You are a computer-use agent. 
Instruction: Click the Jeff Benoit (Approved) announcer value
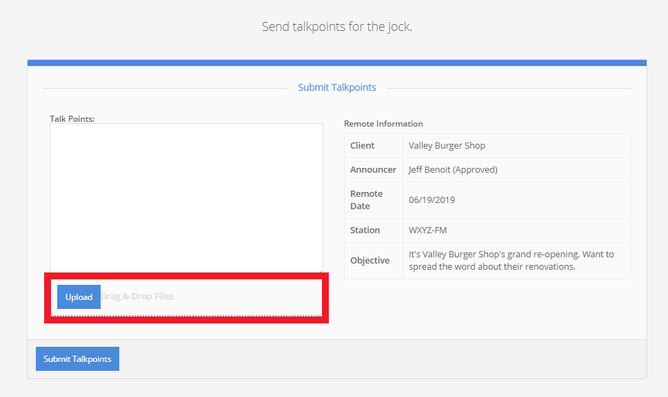point(453,170)
